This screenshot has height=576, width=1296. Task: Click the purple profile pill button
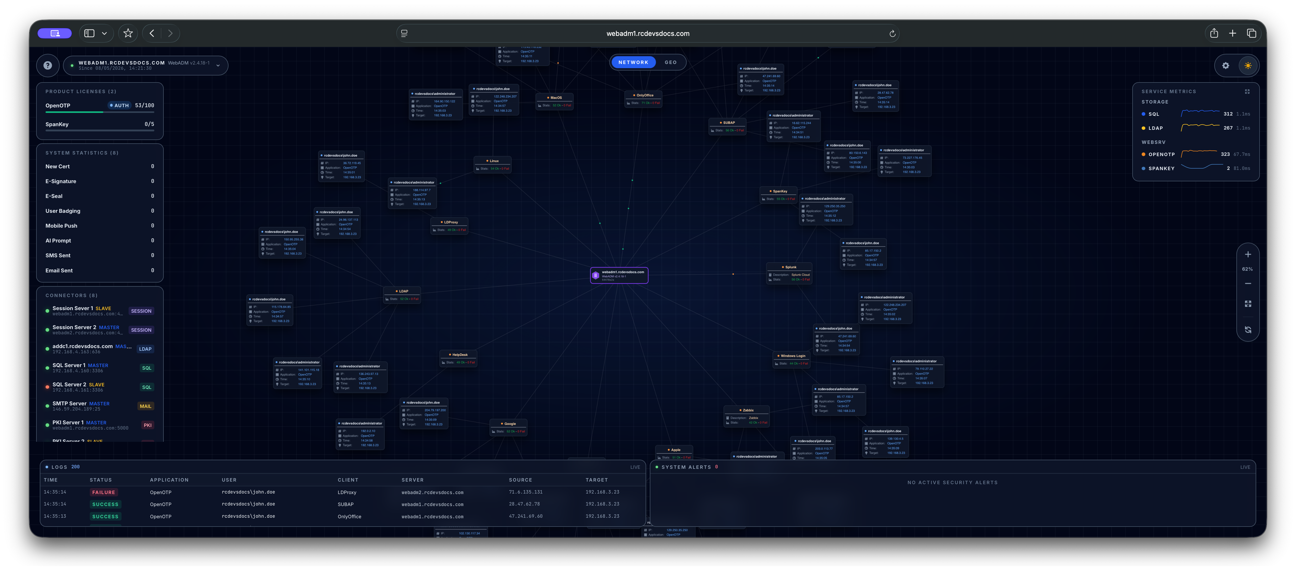[55, 33]
